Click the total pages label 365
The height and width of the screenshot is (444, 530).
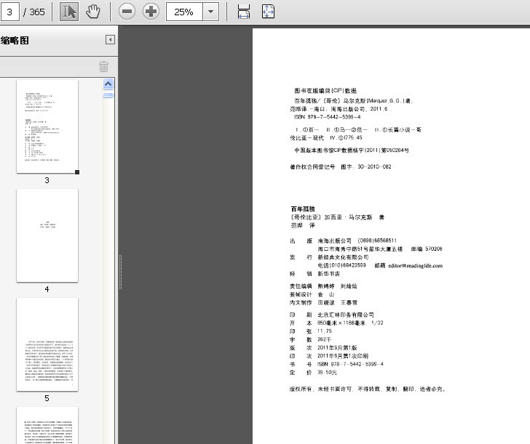click(x=37, y=12)
